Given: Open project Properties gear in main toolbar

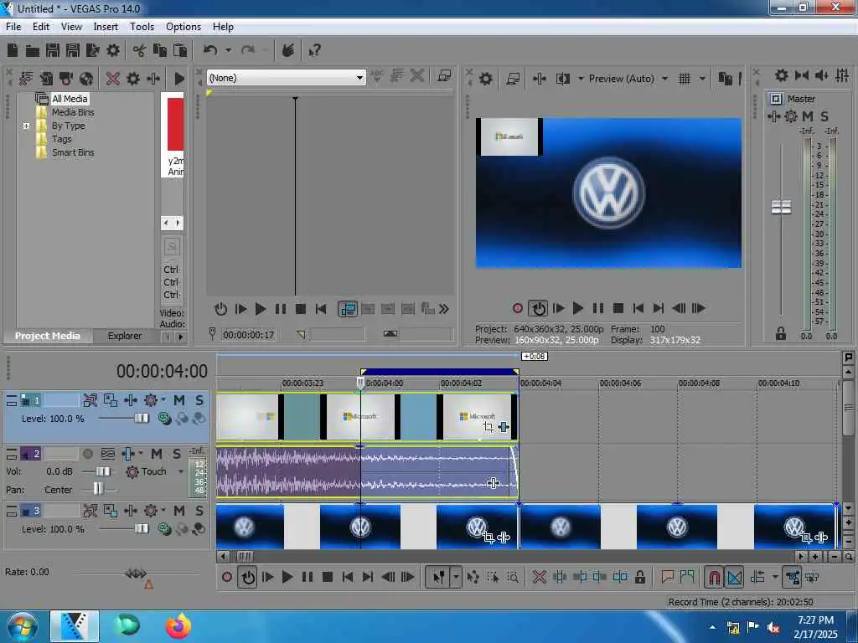Looking at the screenshot, I should click(113, 51).
